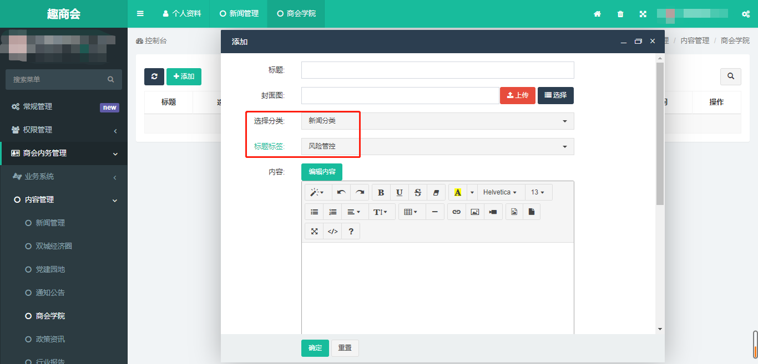Image resolution: width=758 pixels, height=364 pixels.
Task: Click the eraser clear-formatting icon
Action: [436, 192]
